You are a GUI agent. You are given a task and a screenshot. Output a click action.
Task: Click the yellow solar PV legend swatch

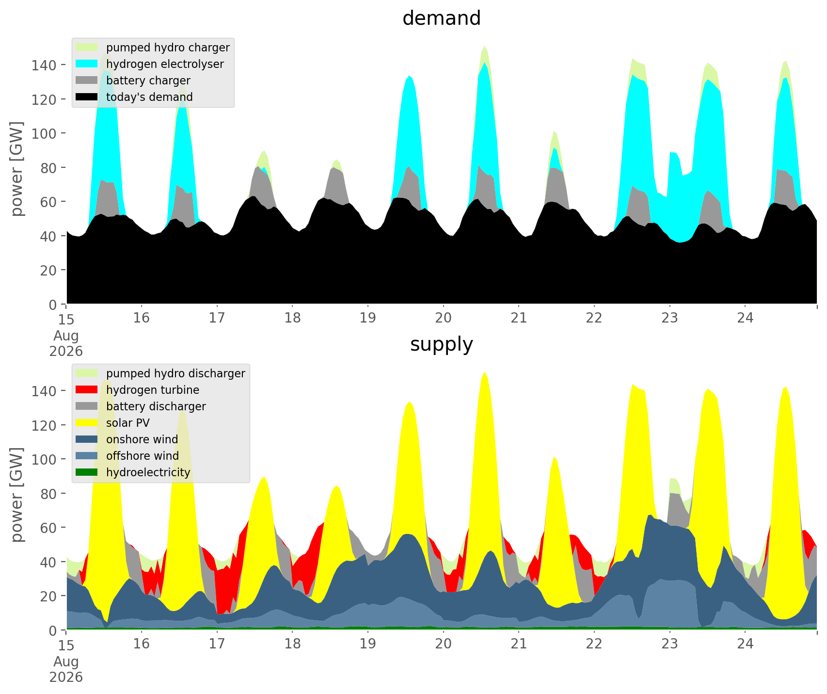pyautogui.click(x=87, y=422)
